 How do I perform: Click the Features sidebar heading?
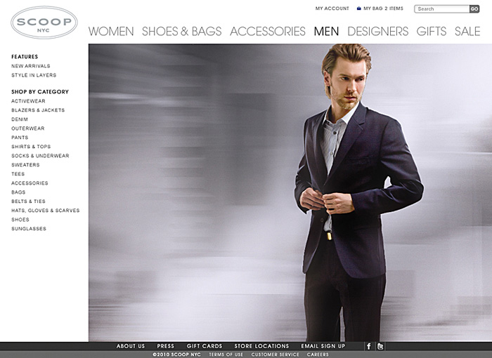[25, 57]
